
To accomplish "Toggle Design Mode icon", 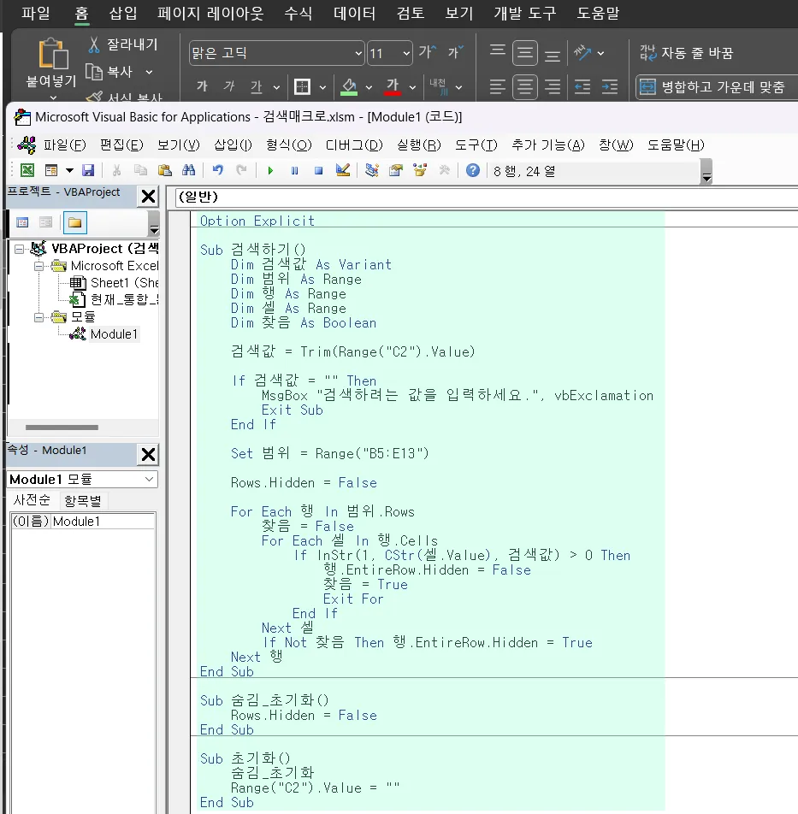I will point(343,170).
